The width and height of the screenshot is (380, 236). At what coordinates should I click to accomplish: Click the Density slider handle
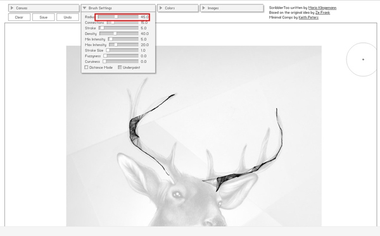[115, 34]
